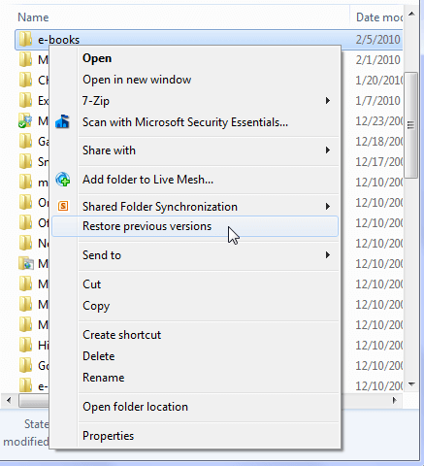Viewport: 424px width, 466px height.
Task: Expand the Share with submenu arrow
Action: (328, 150)
